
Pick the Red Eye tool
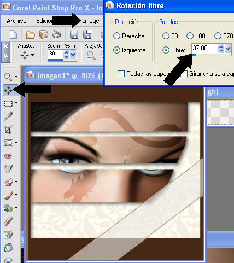8,156
